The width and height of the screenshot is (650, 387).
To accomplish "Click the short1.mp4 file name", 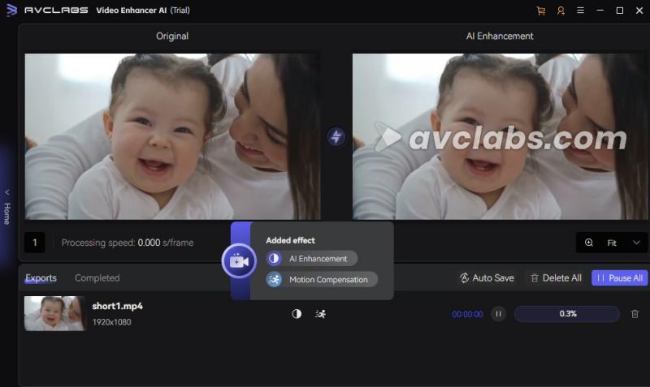I will tap(117, 306).
